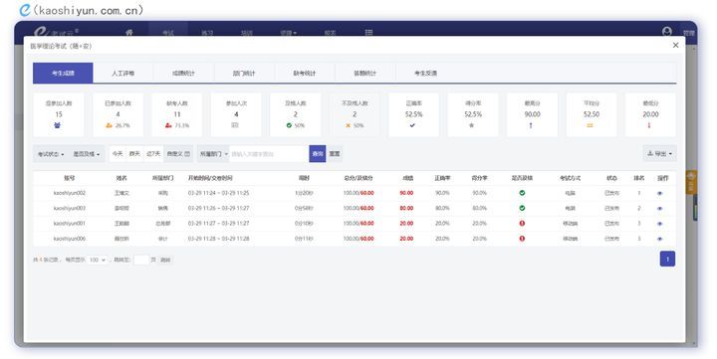Select account cell kaoshiyun002
This screenshot has height=359, width=717.
point(70,193)
